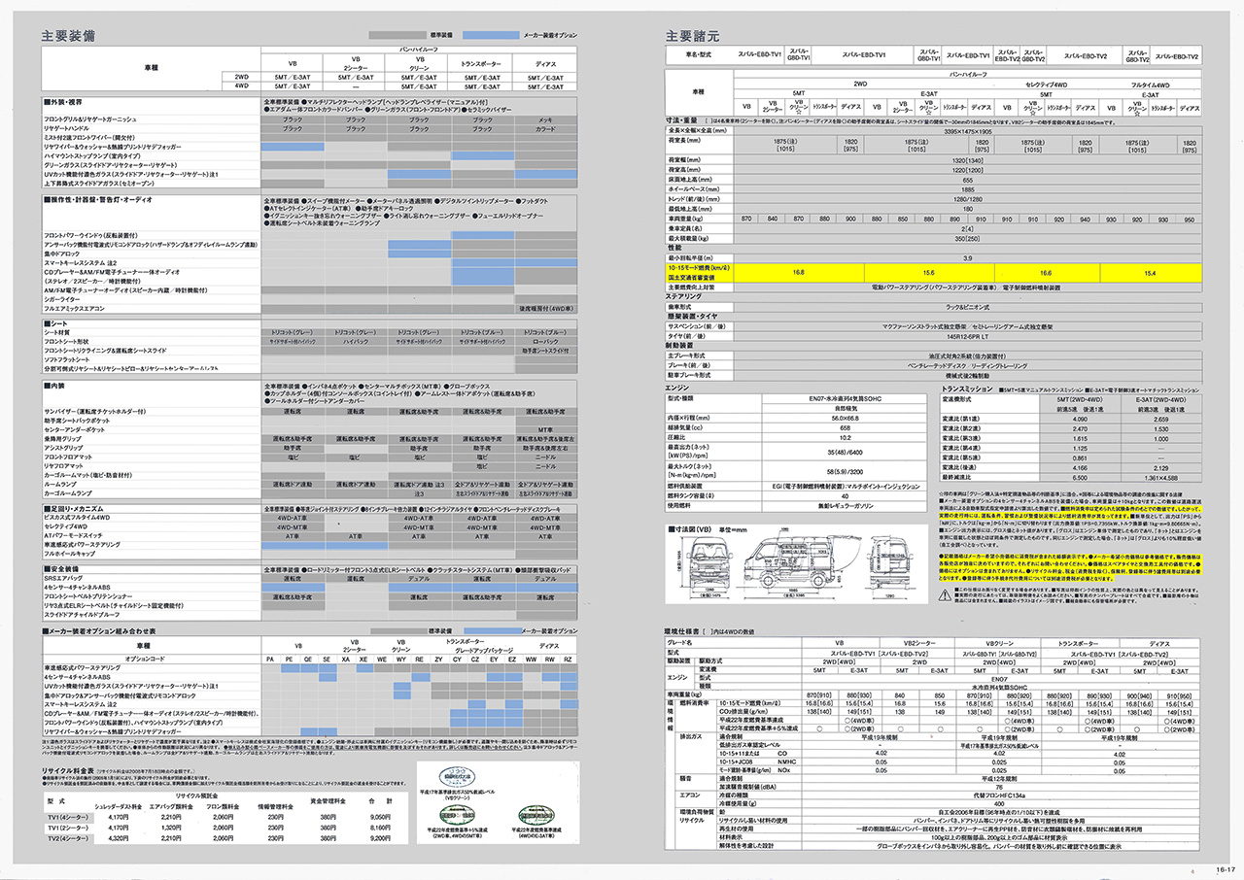The height and width of the screenshot is (880, 1244).
Task: Click the カラード cell in the ディアス column
Action: pos(545,128)
